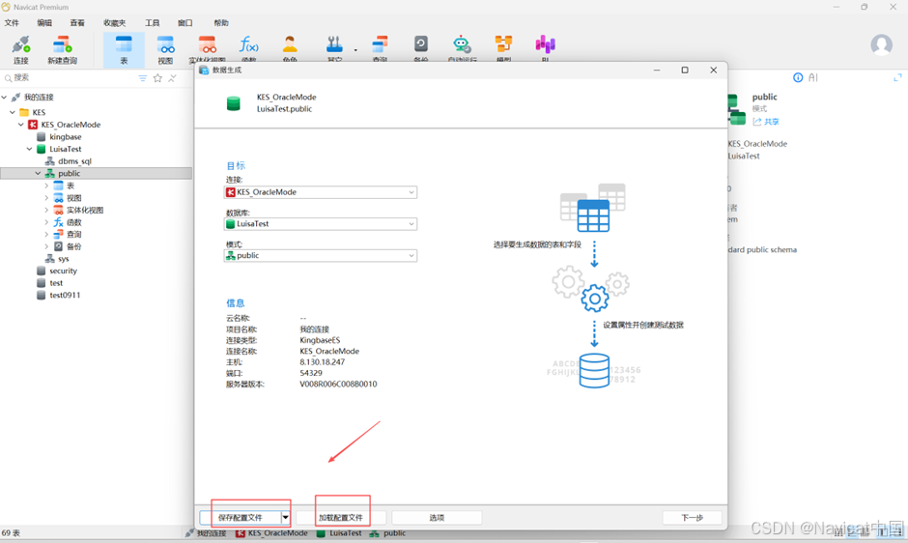Click the favorites star icon in sidebar

coord(157,78)
